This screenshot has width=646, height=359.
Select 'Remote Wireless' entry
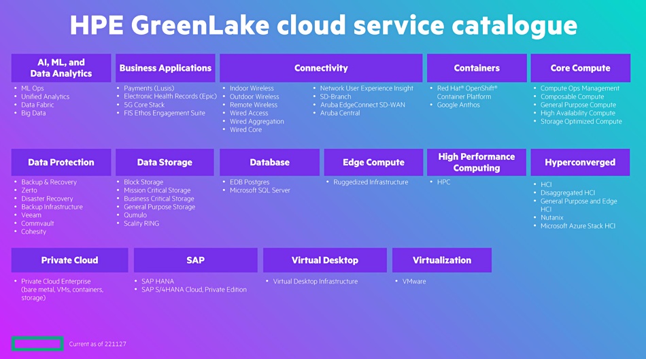point(254,105)
